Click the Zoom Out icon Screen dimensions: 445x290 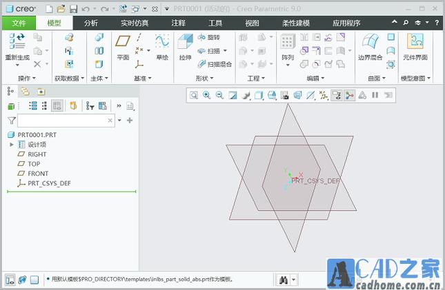[x=219, y=95]
